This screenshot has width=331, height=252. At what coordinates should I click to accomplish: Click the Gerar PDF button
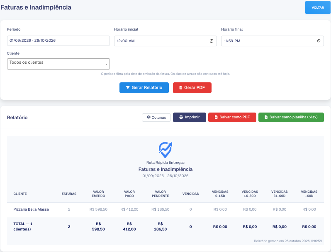[x=192, y=88]
